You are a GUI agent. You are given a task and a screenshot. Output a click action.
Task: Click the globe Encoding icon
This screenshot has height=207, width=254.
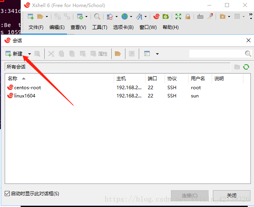point(125,16)
